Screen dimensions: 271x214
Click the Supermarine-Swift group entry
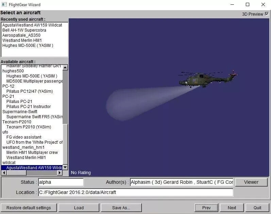click(x=20, y=112)
